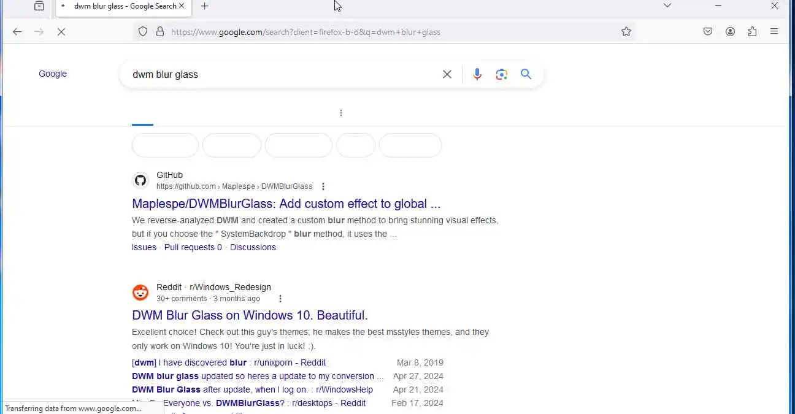This screenshot has height=414, width=795.
Task: Open Save to Pocket icon
Action: click(x=708, y=32)
